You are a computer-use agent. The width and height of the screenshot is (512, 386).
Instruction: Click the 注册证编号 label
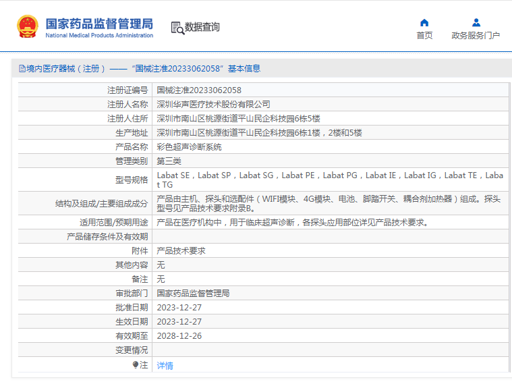tap(127, 90)
